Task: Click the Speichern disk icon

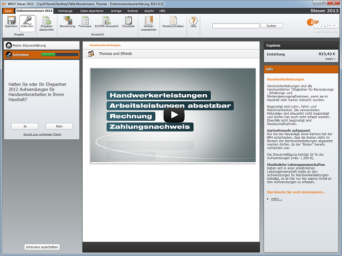Action: 11,20
